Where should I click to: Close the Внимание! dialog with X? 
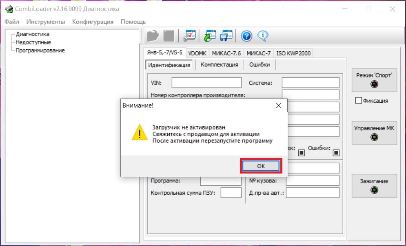279,105
